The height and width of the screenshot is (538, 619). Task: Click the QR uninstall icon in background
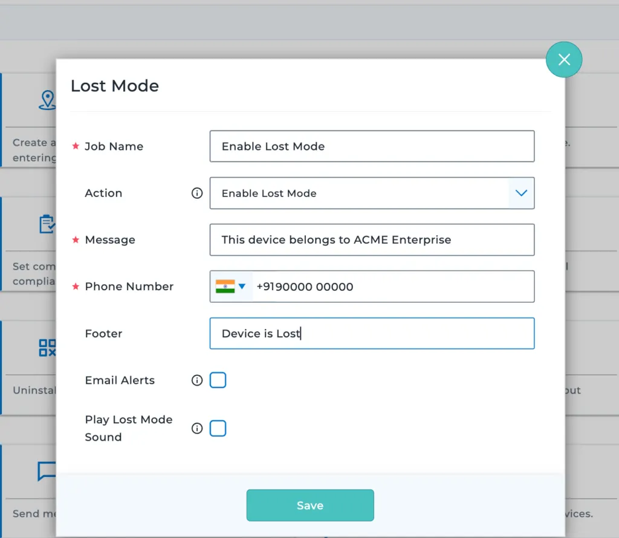(47, 348)
